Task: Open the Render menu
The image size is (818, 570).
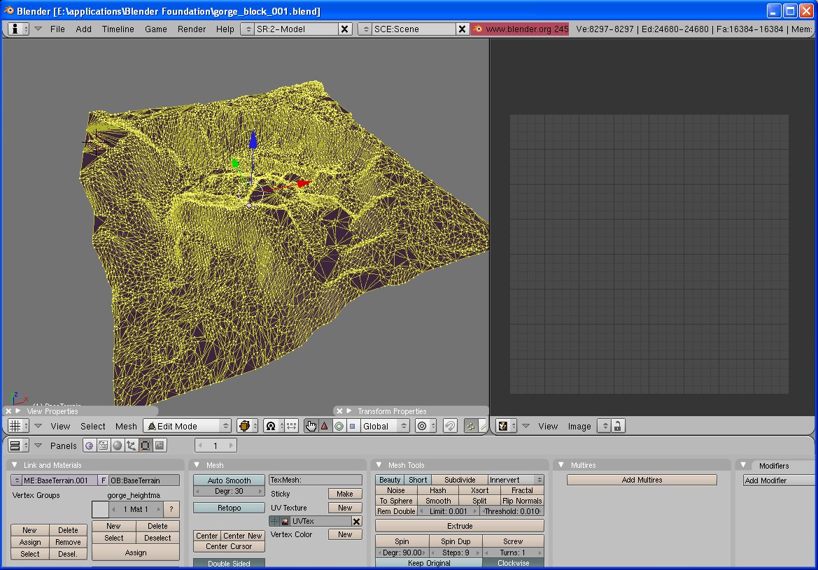Action: [x=191, y=29]
